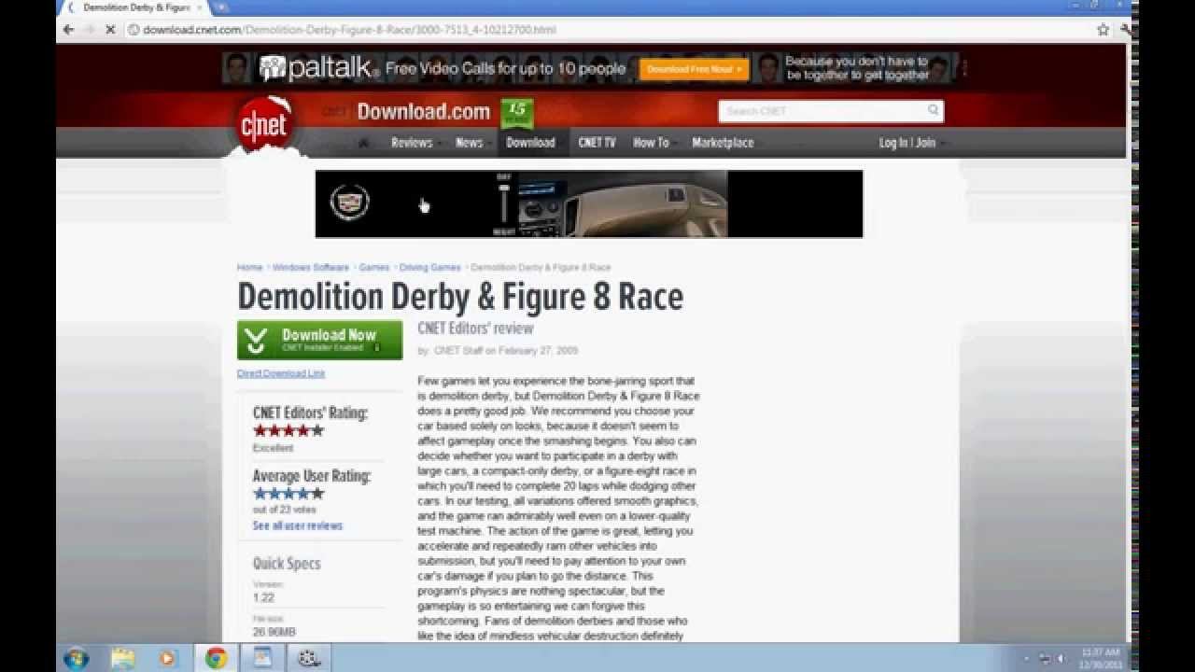Open the Marketplace menu
Screen dimensions: 1195x672
tap(723, 143)
